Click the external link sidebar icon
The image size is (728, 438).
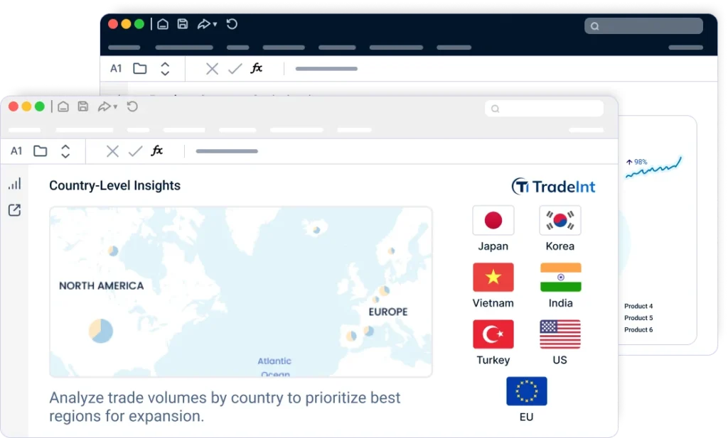14,210
